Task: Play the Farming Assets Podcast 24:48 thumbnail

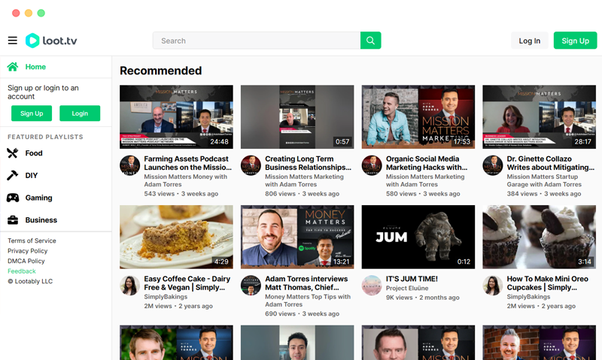Action: click(176, 117)
